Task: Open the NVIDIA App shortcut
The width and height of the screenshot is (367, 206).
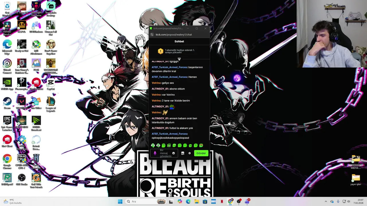Action: coord(7,84)
